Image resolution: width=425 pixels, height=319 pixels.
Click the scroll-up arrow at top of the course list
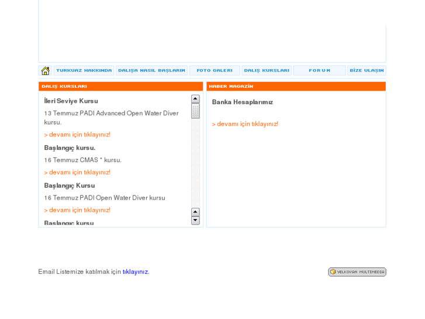click(x=195, y=99)
